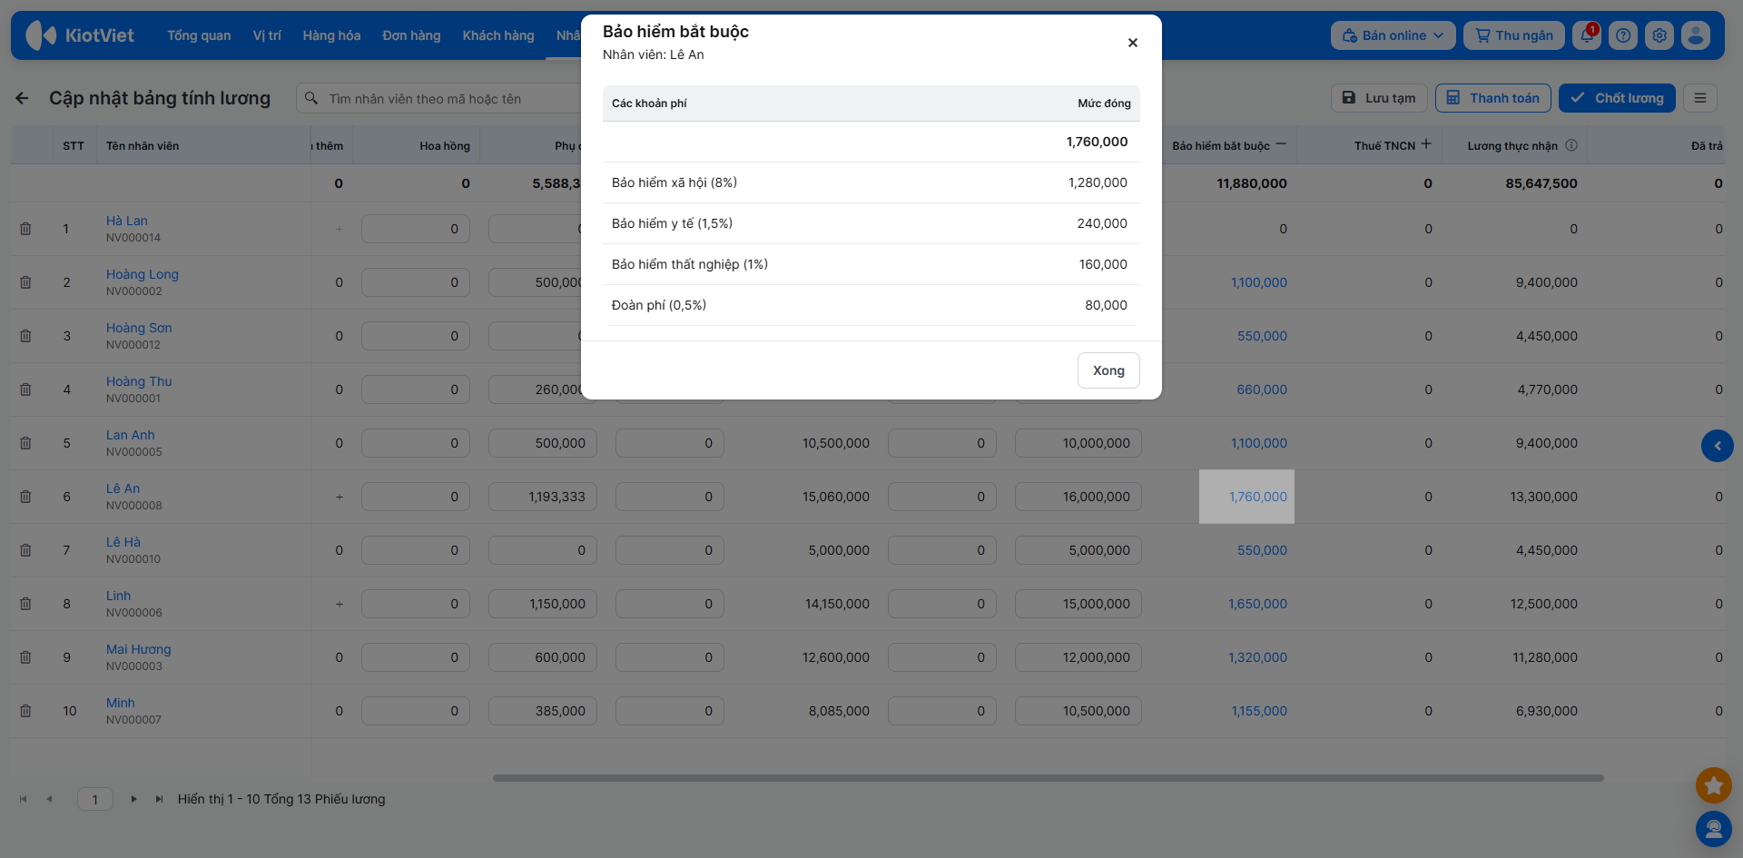Open the Đơn hàng menu

click(x=411, y=35)
